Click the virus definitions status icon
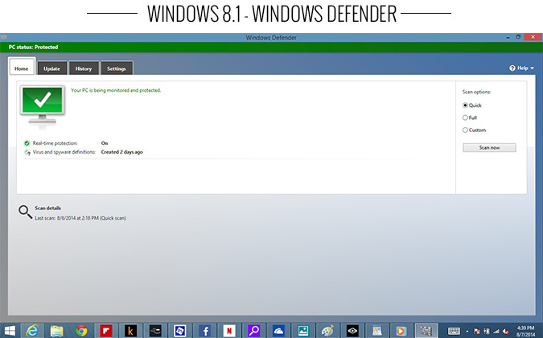The image size is (543, 338). tap(27, 151)
